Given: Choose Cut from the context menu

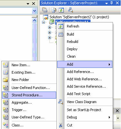Looking at the screenshot, I should click(84, 125).
